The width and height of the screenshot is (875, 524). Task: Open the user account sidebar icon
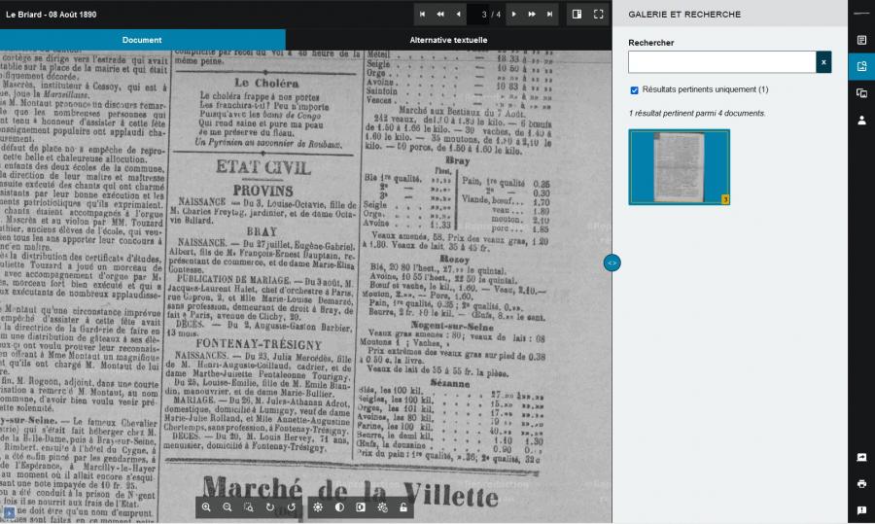point(861,120)
